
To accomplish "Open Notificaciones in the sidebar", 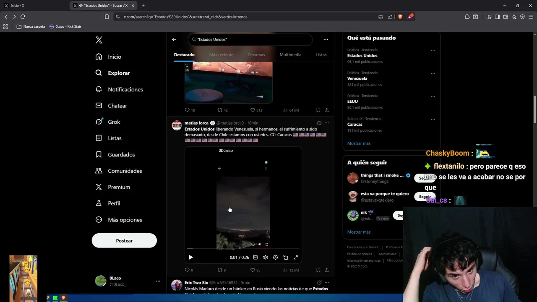I will click(x=119, y=89).
